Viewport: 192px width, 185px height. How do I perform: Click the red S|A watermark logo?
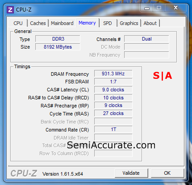coord(163,76)
